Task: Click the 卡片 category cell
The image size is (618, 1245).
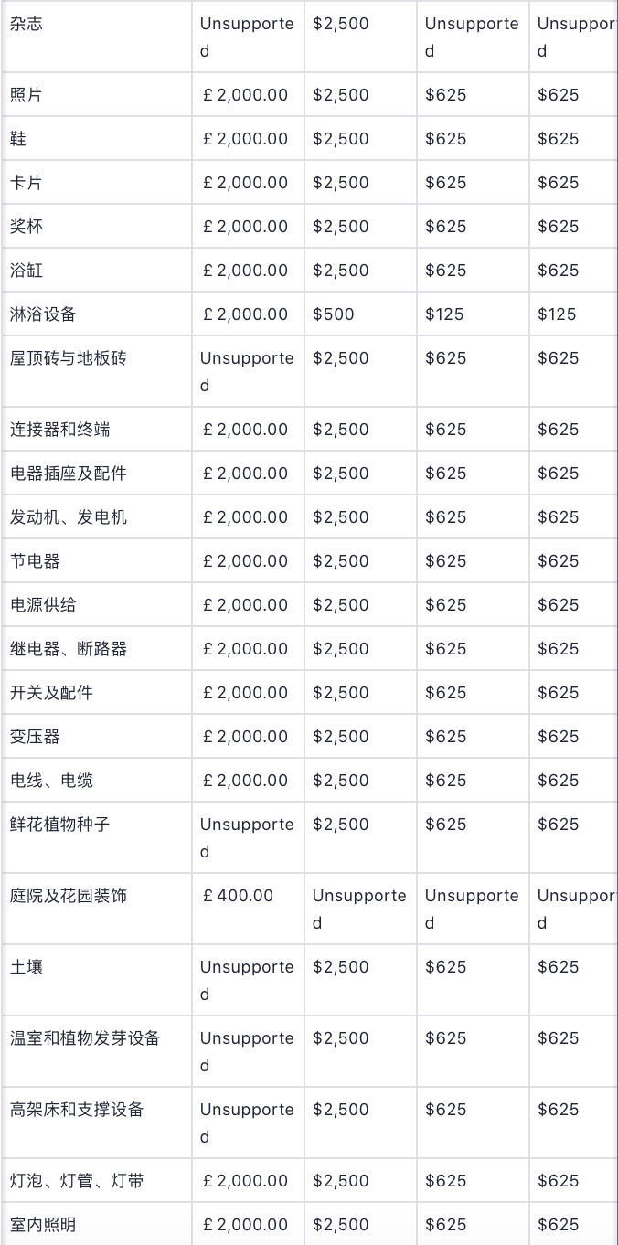Action: (x=27, y=183)
